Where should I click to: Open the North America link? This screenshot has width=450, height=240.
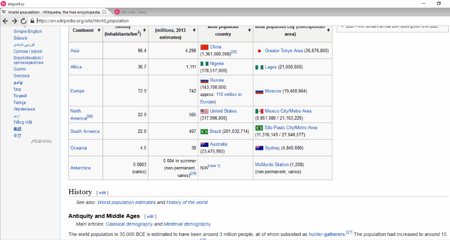point(78,114)
